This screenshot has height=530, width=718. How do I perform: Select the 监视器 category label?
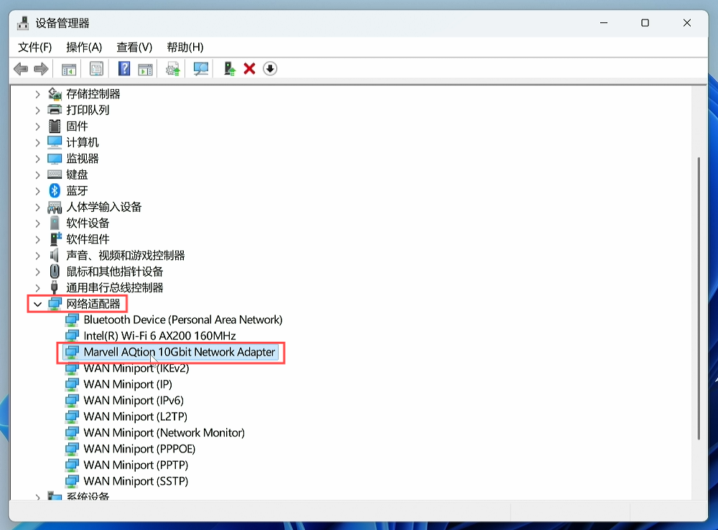point(83,159)
